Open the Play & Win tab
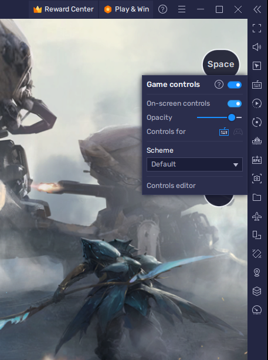This screenshot has width=268, height=360. point(126,9)
